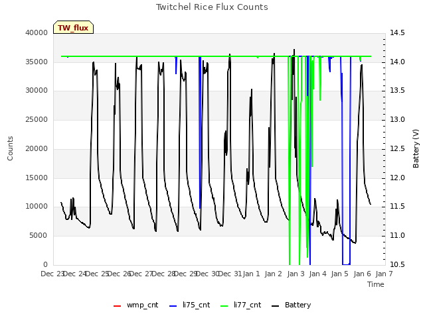
Task: Click the Counts axis label
Action: 10,148
